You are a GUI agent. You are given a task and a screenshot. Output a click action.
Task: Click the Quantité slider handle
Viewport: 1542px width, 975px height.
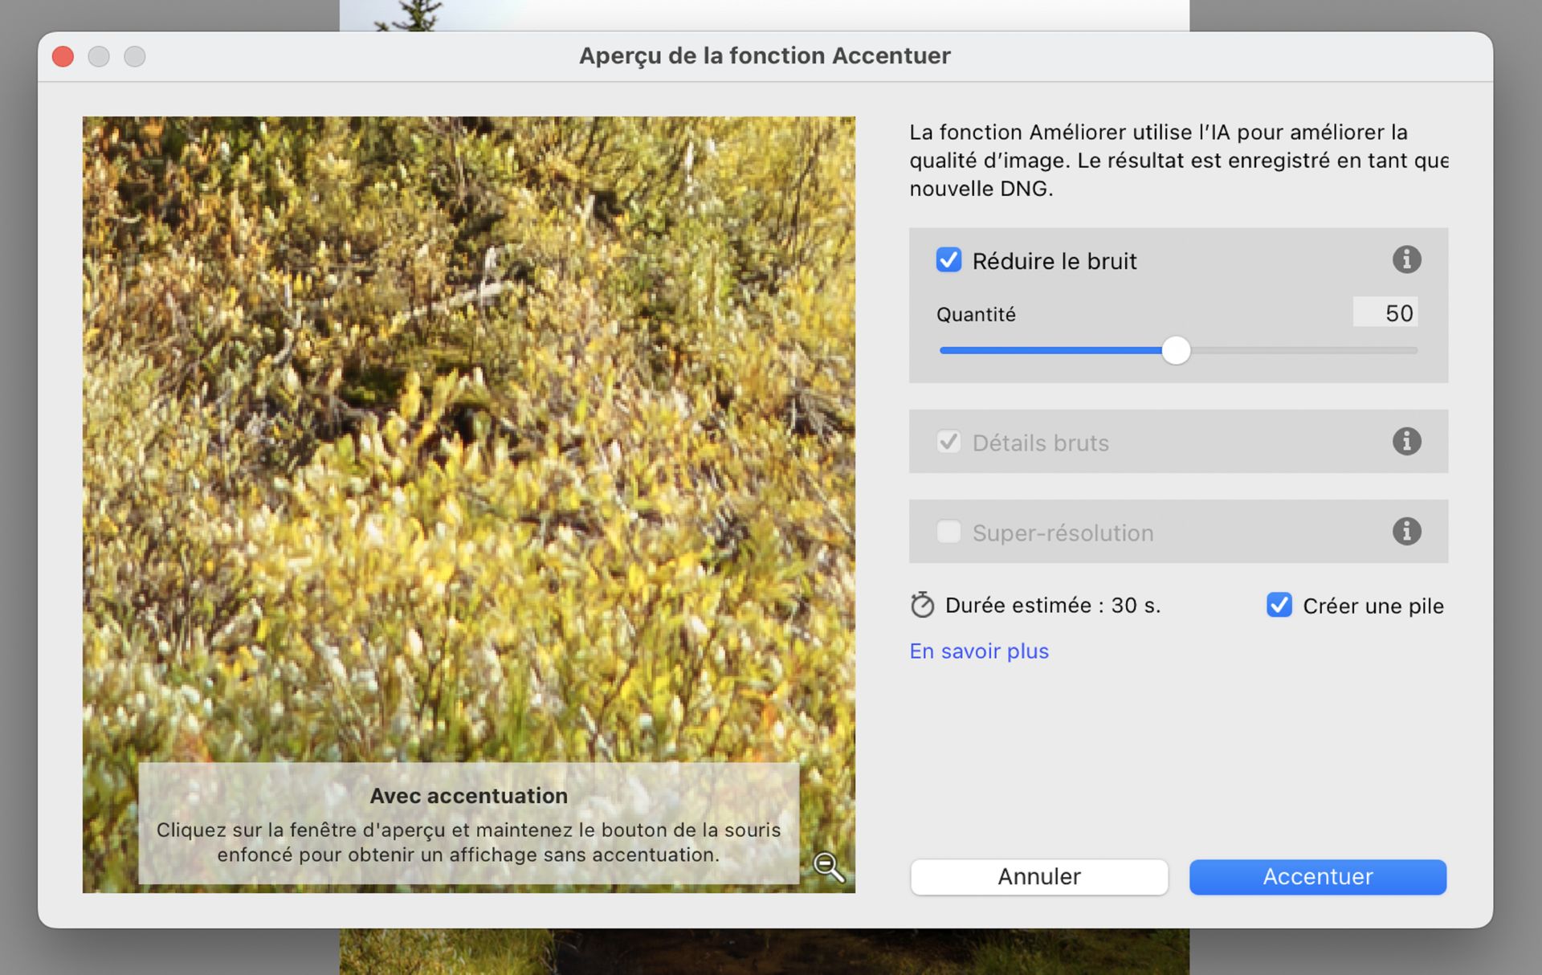tap(1176, 350)
